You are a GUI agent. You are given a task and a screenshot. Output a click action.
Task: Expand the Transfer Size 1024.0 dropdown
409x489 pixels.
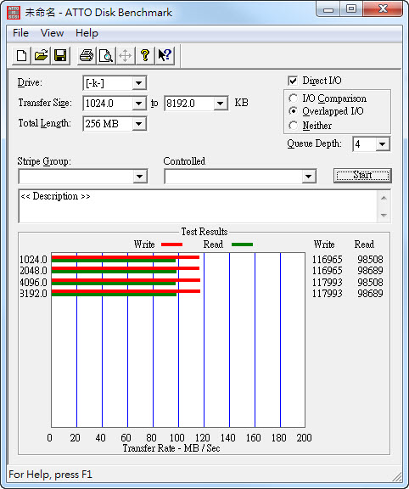138,104
